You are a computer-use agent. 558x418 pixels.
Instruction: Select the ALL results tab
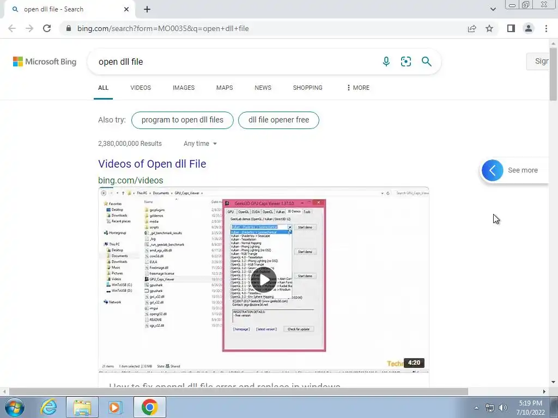click(103, 88)
